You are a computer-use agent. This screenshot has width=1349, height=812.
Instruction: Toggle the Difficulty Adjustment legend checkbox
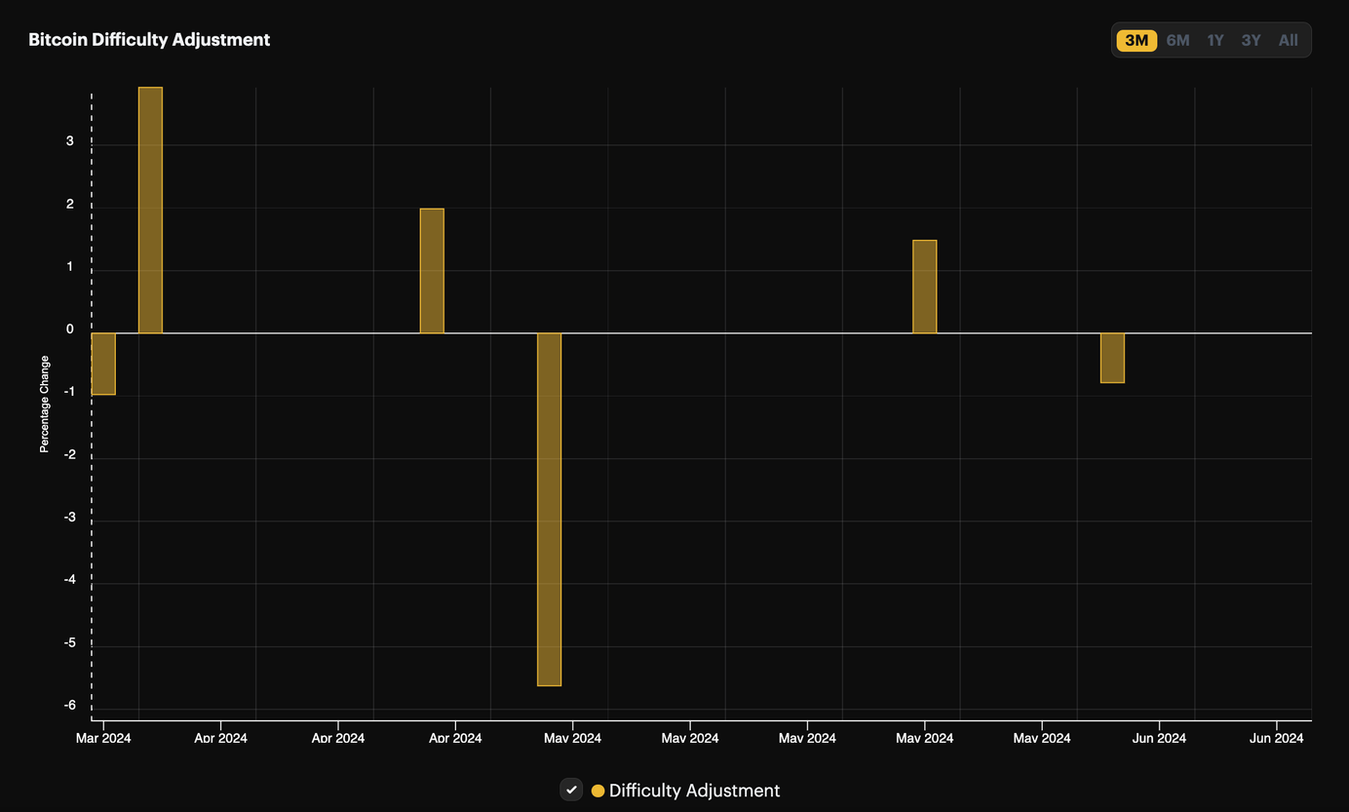[571, 790]
